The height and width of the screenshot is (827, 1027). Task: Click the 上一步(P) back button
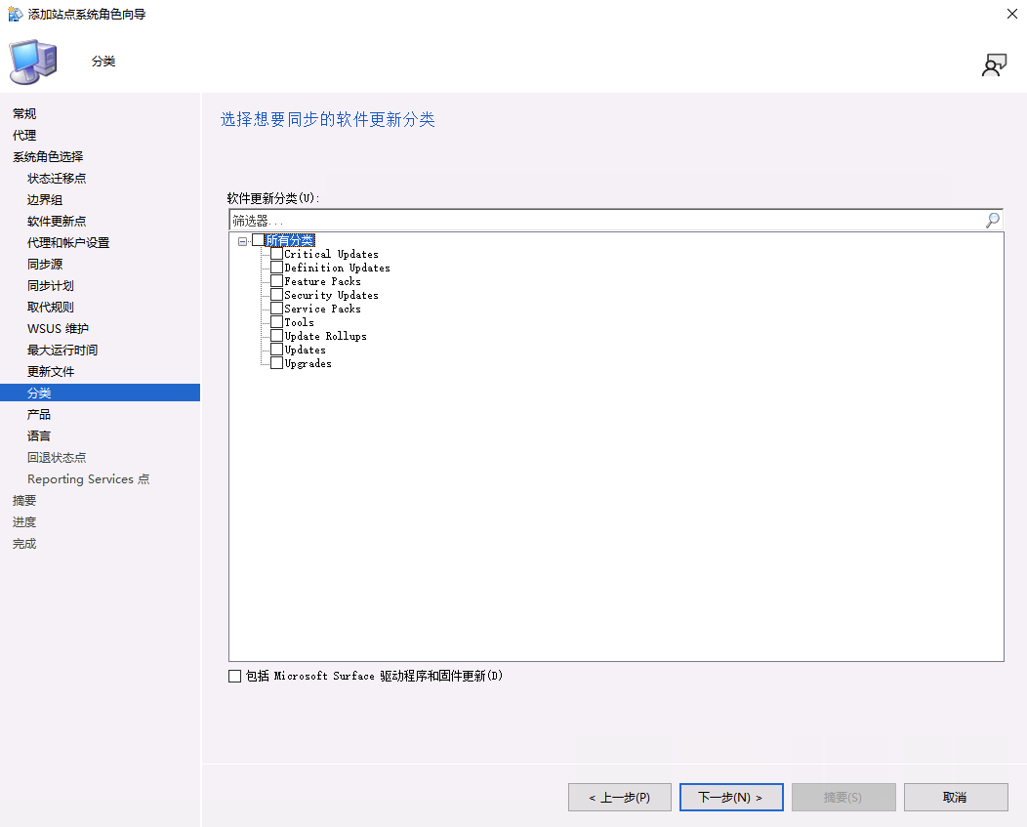(620, 798)
